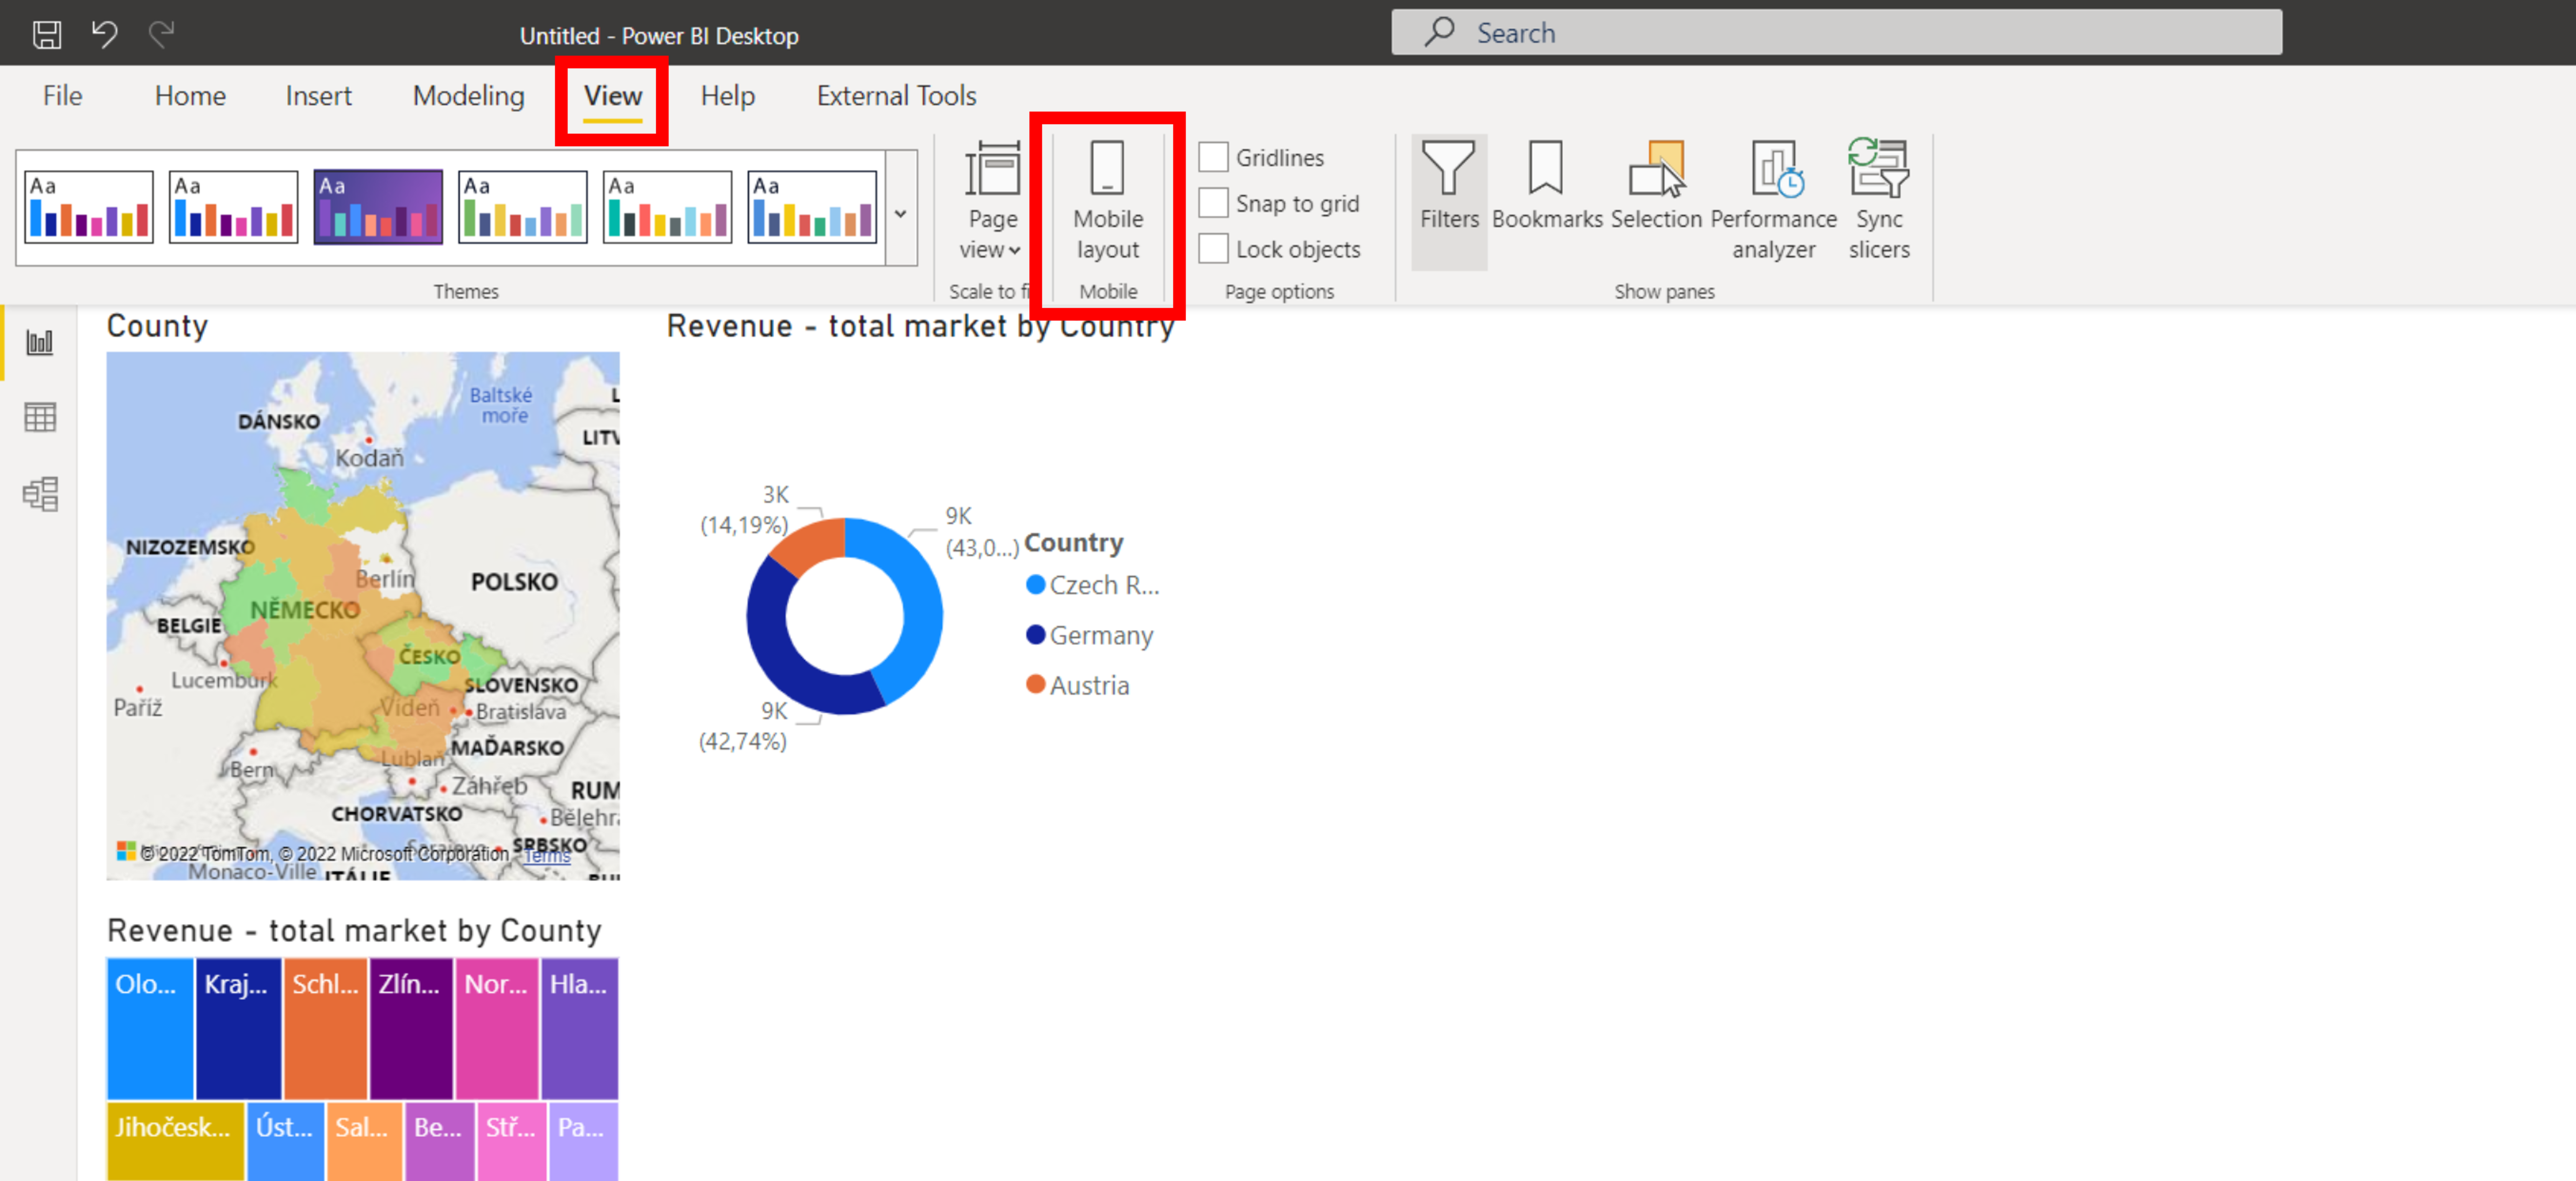The width and height of the screenshot is (2576, 1181).
Task: Select the View ribbon tab
Action: (612, 96)
